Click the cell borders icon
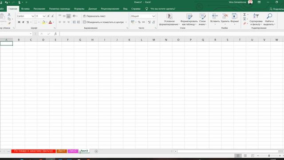284x160 pixels. (x=35, y=22)
